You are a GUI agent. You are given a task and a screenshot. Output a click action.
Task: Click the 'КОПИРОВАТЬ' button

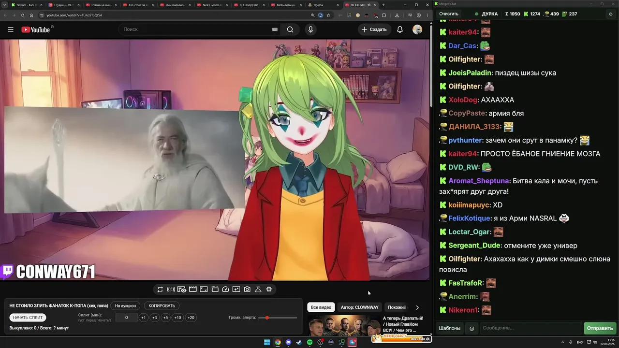(x=162, y=306)
